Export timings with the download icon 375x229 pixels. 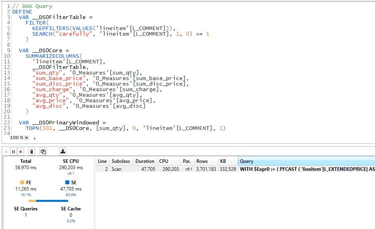coord(63,151)
